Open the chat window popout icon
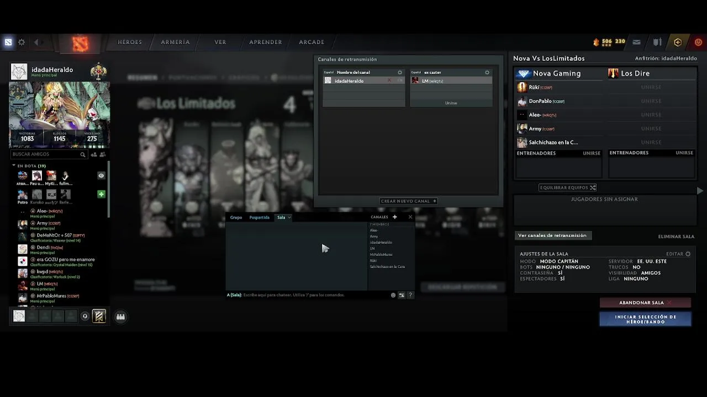 click(402, 295)
